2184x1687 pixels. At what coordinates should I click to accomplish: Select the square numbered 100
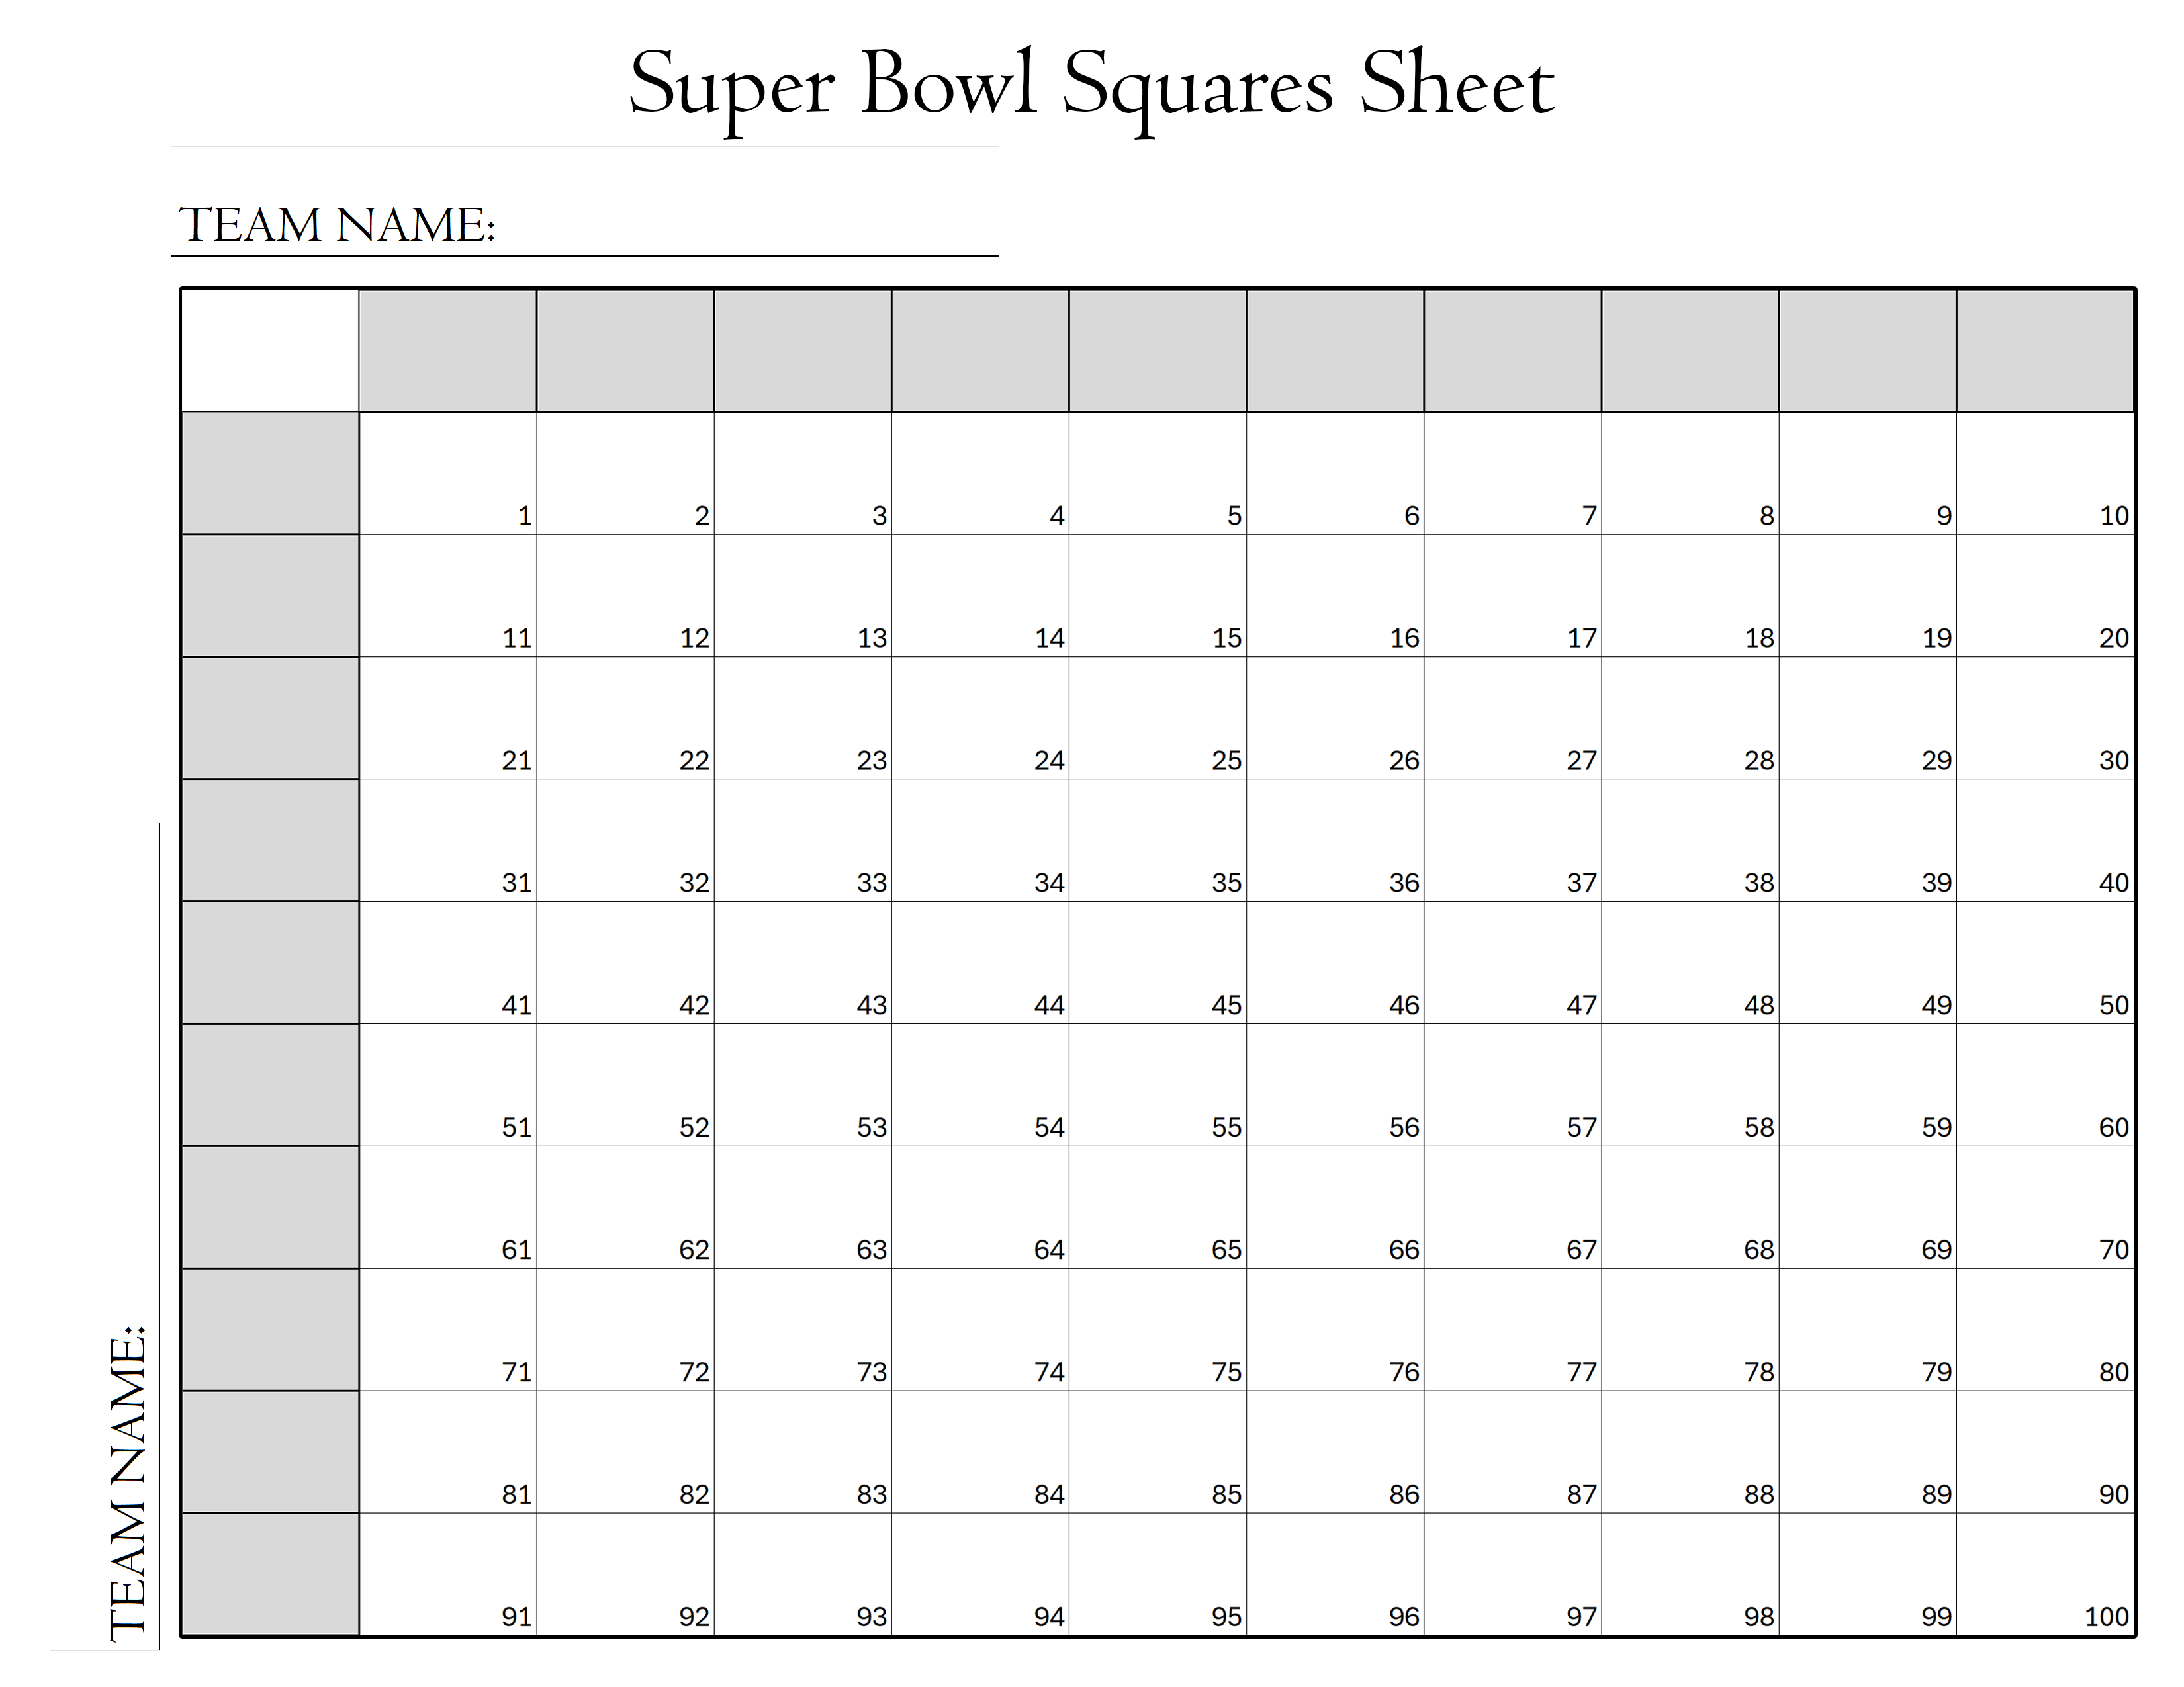[x=2045, y=1574]
